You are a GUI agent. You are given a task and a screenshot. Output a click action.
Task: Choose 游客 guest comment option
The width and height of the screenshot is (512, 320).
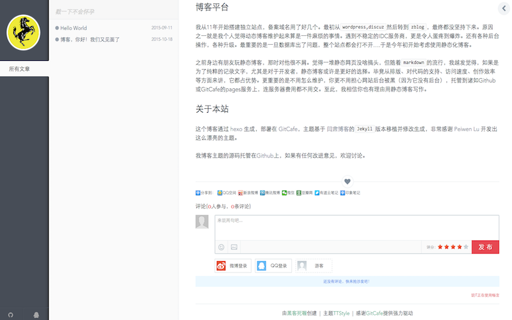tap(314, 266)
